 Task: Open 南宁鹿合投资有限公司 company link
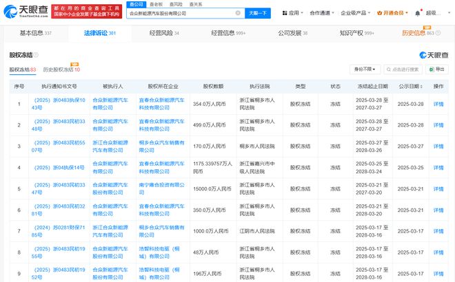[161, 188]
